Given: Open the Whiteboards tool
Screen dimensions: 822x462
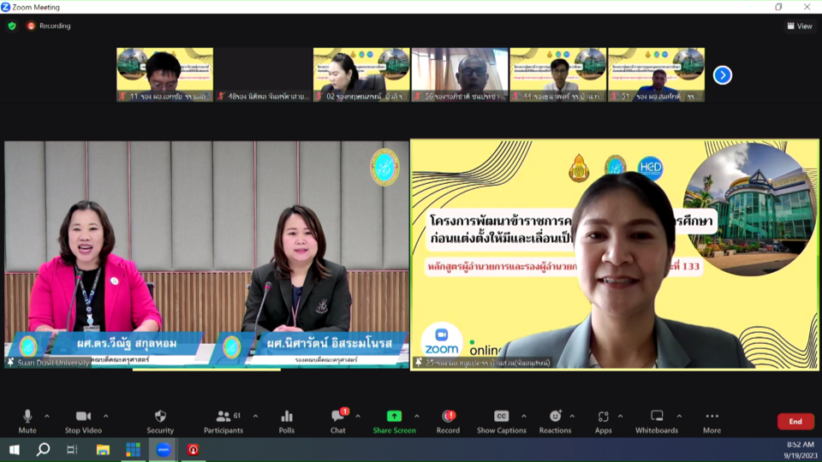Looking at the screenshot, I should [x=657, y=420].
